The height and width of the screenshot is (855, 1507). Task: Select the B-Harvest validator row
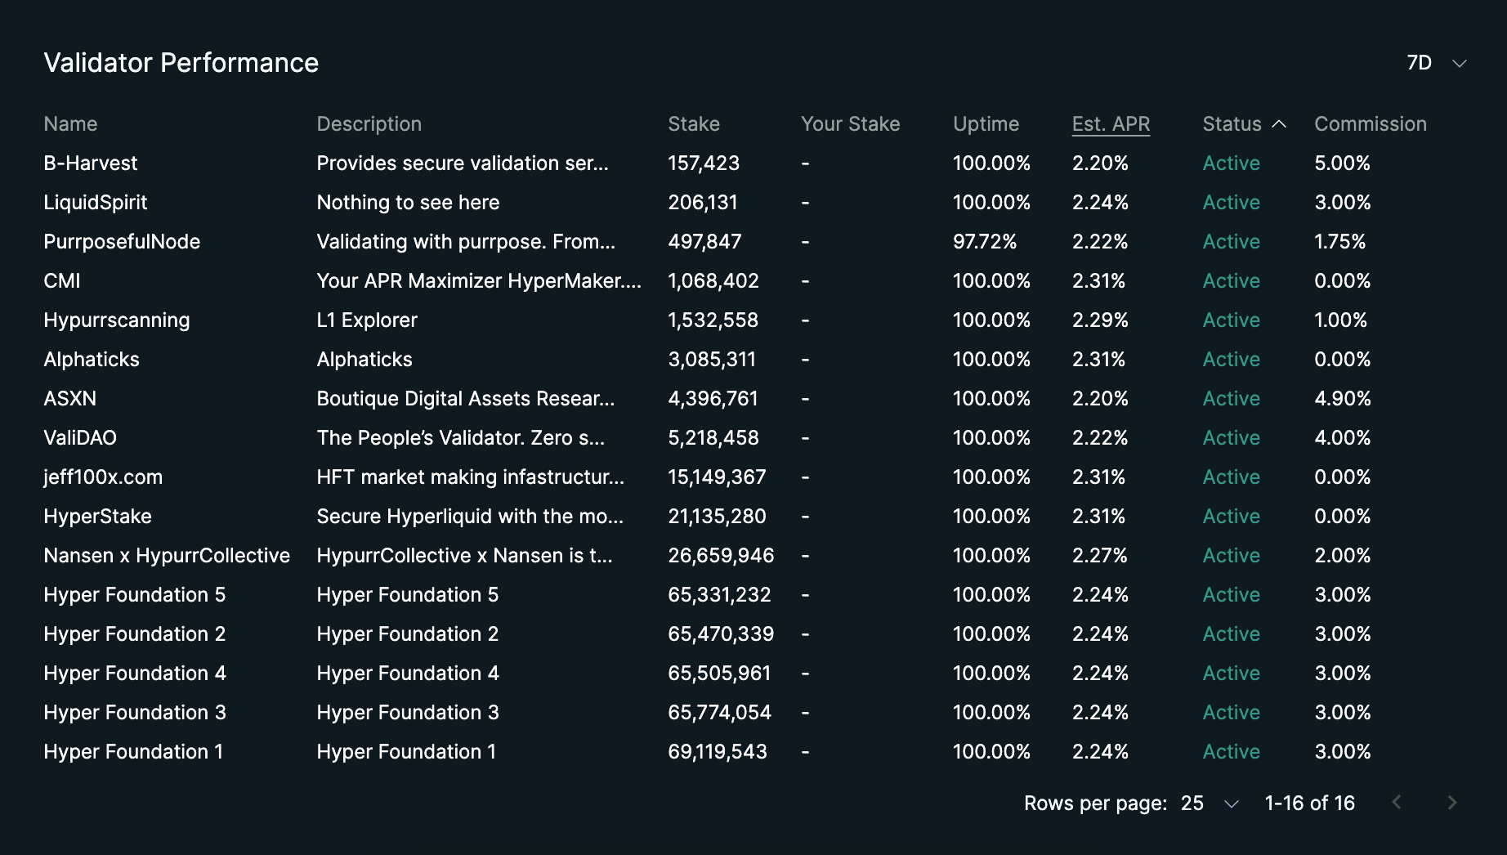pos(90,163)
